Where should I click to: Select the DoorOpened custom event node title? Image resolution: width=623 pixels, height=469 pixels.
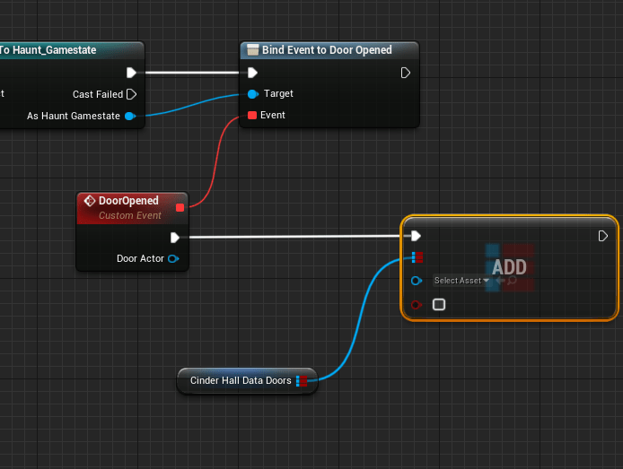(x=128, y=201)
